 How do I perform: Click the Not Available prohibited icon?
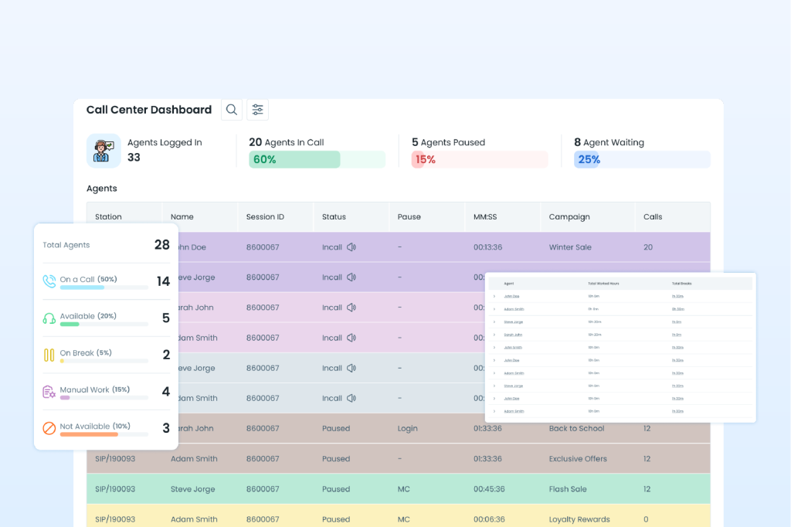49,428
